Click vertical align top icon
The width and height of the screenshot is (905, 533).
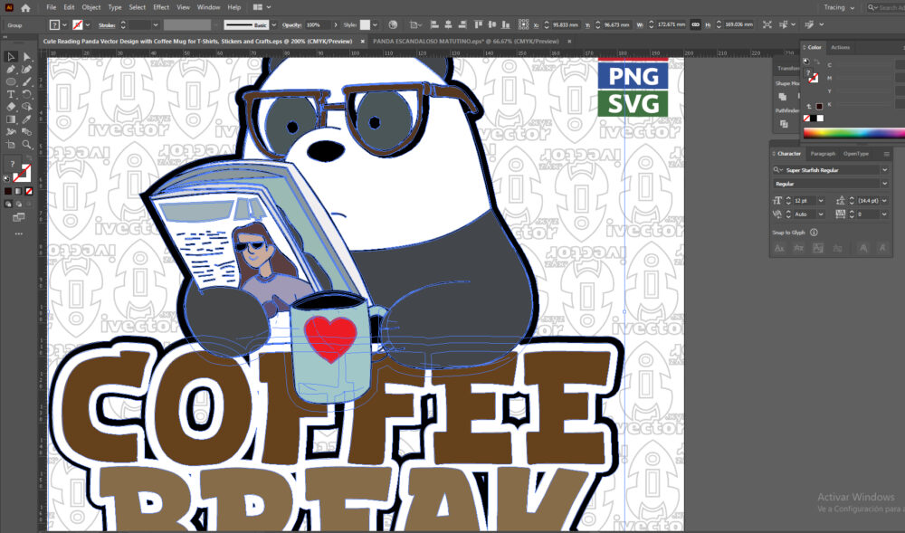coord(478,24)
